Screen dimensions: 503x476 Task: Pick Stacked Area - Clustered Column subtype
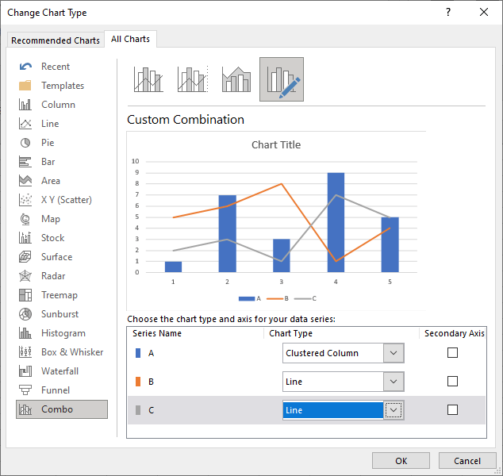click(x=236, y=79)
